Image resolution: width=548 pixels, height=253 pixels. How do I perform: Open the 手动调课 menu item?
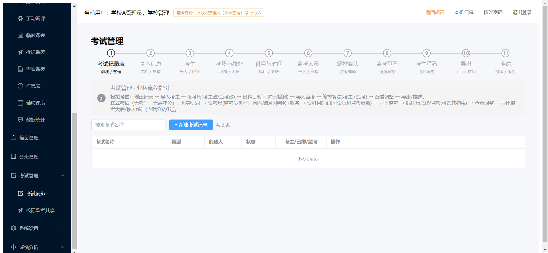[x=37, y=18]
